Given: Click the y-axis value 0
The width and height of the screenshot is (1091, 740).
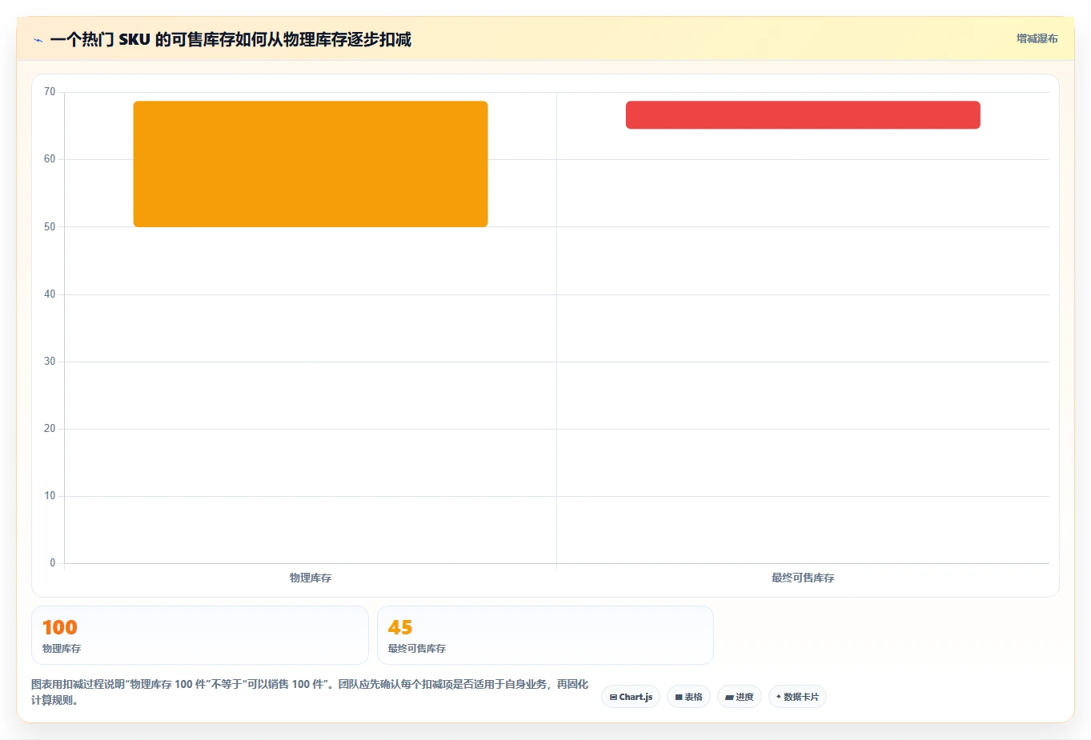Looking at the screenshot, I should pyautogui.click(x=53, y=563).
